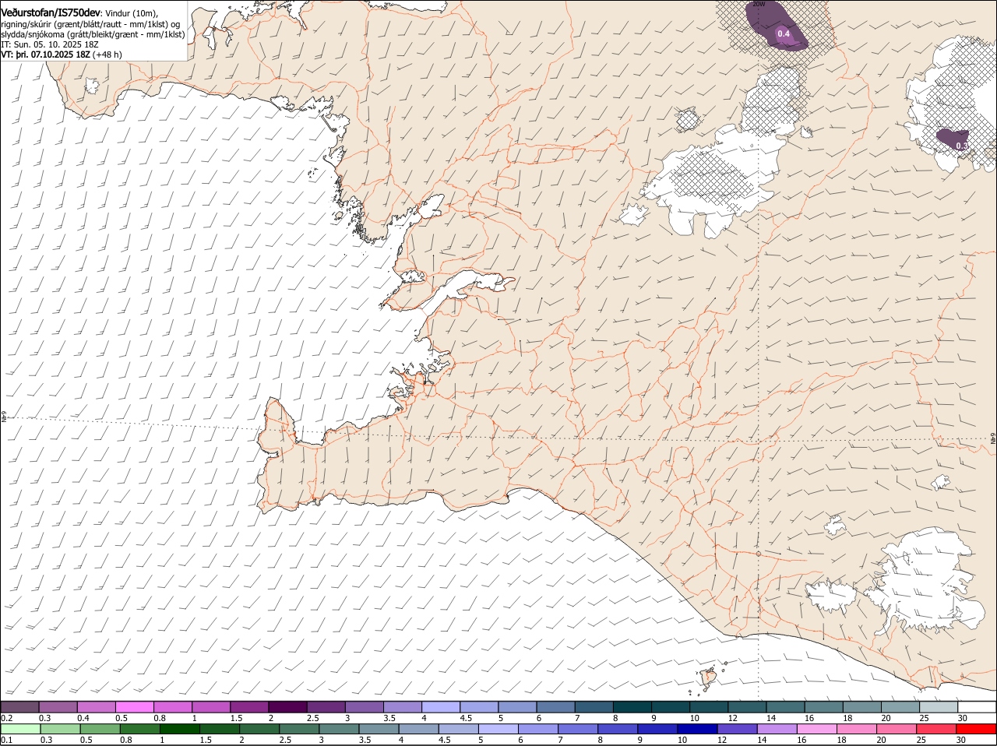Select the darkest purple swatch at 2 in the upper legend
The width and height of the screenshot is (997, 746).
tap(287, 706)
